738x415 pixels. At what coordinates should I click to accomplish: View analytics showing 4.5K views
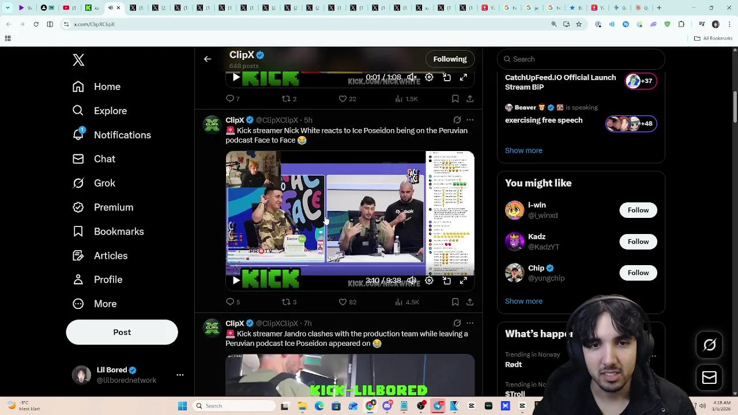pyautogui.click(x=406, y=302)
